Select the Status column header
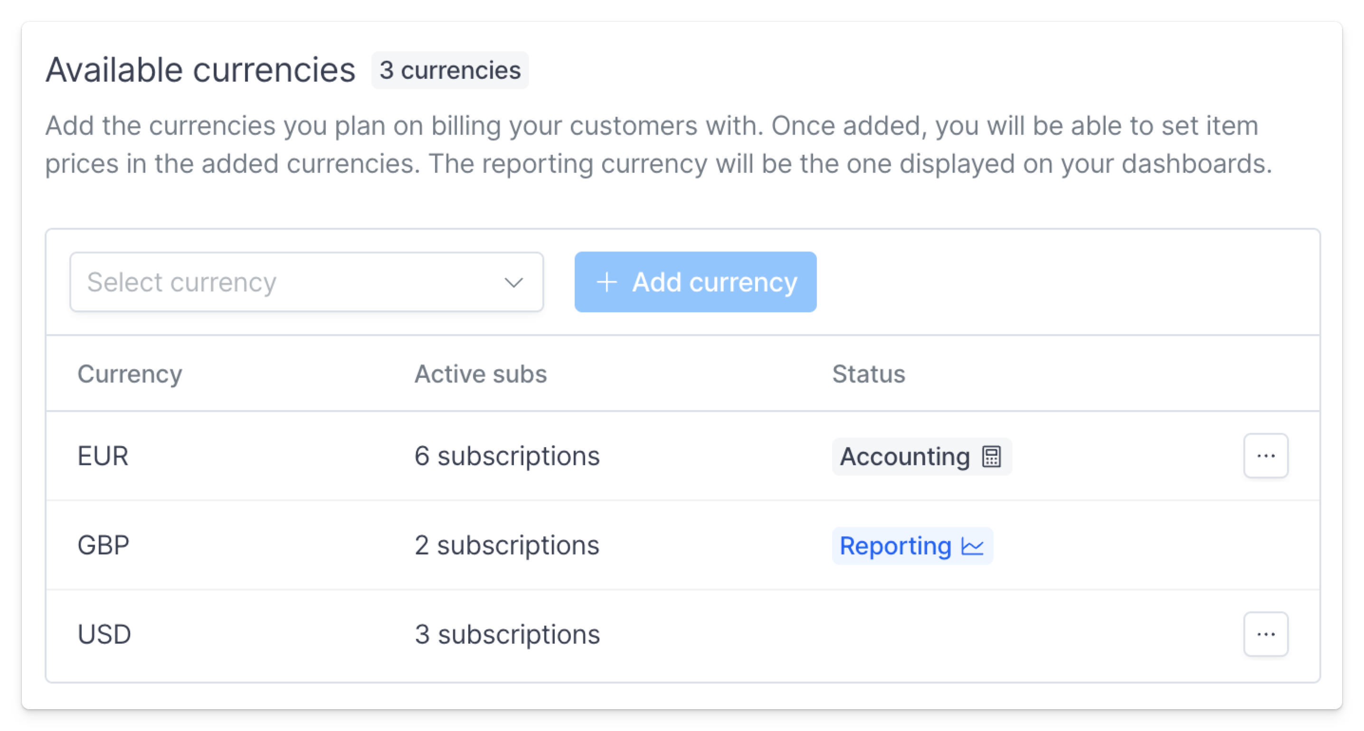The height and width of the screenshot is (731, 1364). [868, 374]
